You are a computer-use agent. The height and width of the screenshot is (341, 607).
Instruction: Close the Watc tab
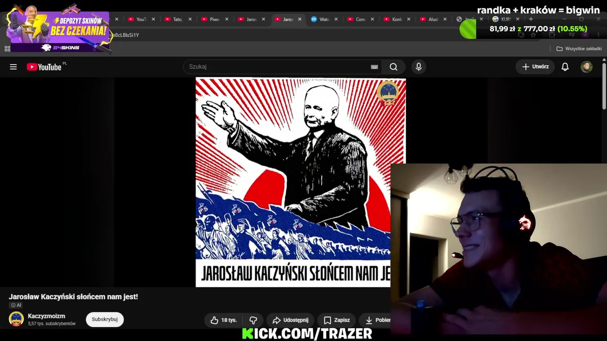(x=336, y=19)
